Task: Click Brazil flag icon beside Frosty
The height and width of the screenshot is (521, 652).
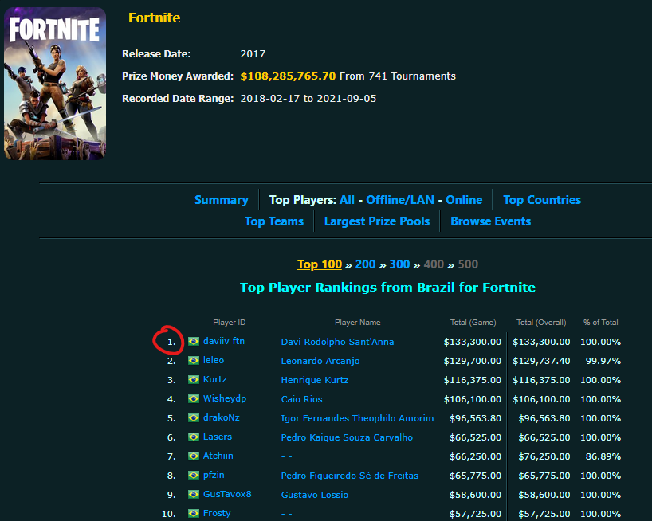Action: (194, 513)
